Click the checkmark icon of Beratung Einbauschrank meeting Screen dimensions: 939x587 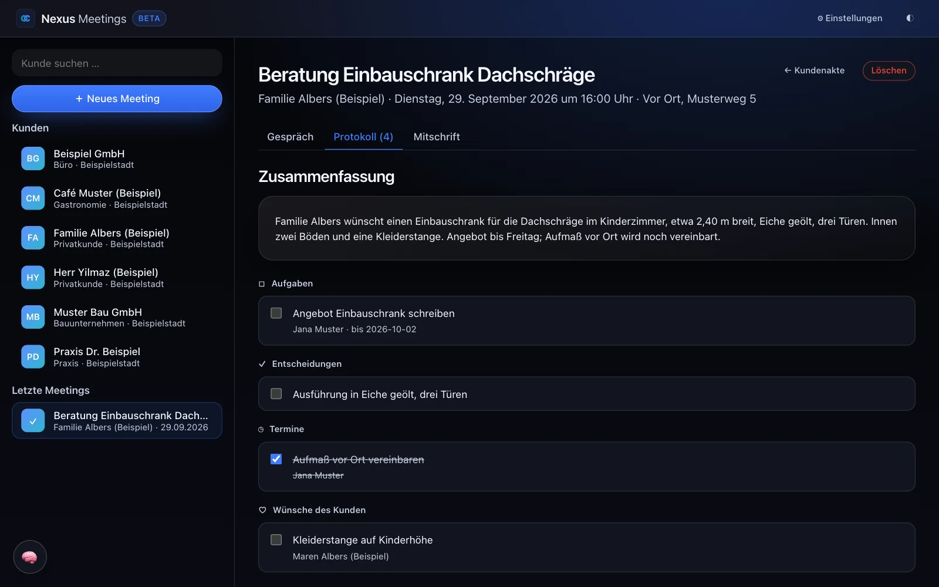pyautogui.click(x=33, y=421)
